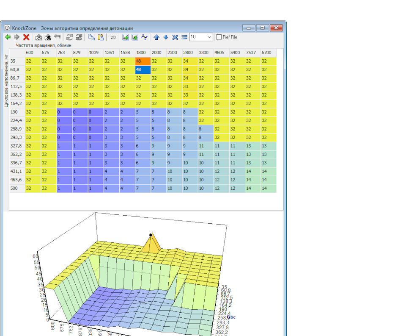Click cell 13 in row 327,8, column 6700

pyautogui.click(x=269, y=146)
